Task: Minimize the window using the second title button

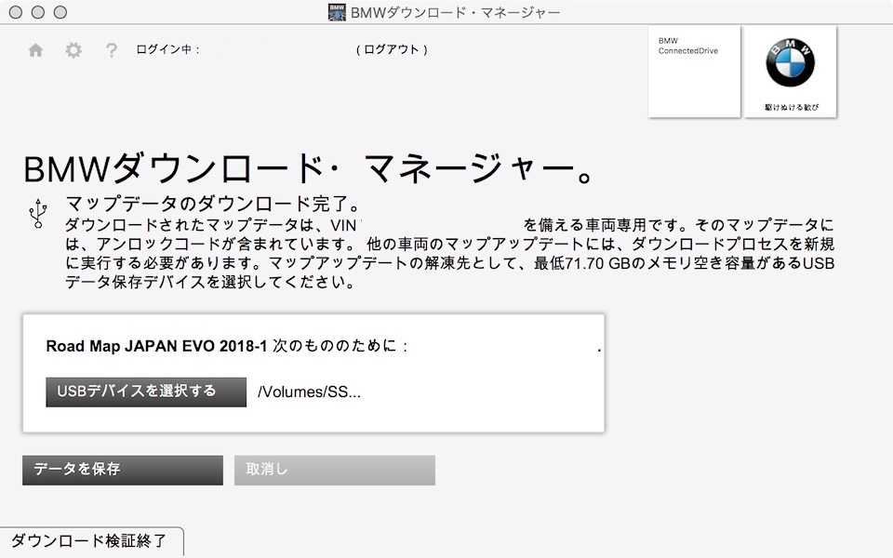Action: click(37, 12)
